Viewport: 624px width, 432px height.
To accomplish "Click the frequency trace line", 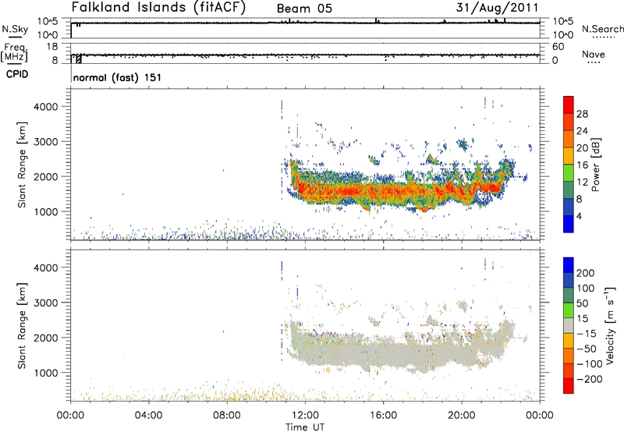I will tap(306, 55).
